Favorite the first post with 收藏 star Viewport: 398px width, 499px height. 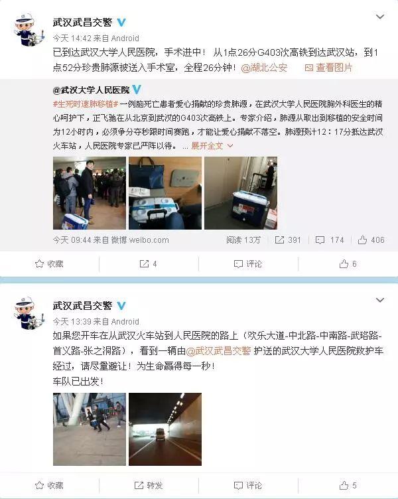click(49, 264)
